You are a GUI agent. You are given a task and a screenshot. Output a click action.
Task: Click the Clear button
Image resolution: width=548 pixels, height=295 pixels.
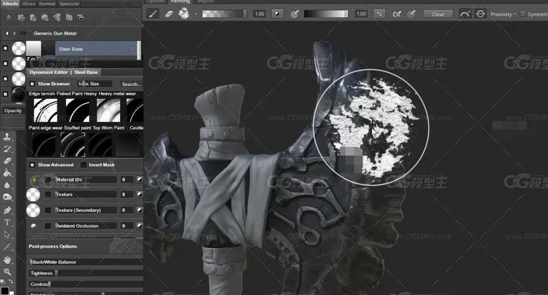pos(438,14)
